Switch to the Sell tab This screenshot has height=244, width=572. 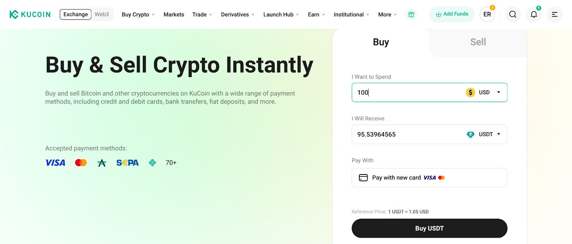478,42
